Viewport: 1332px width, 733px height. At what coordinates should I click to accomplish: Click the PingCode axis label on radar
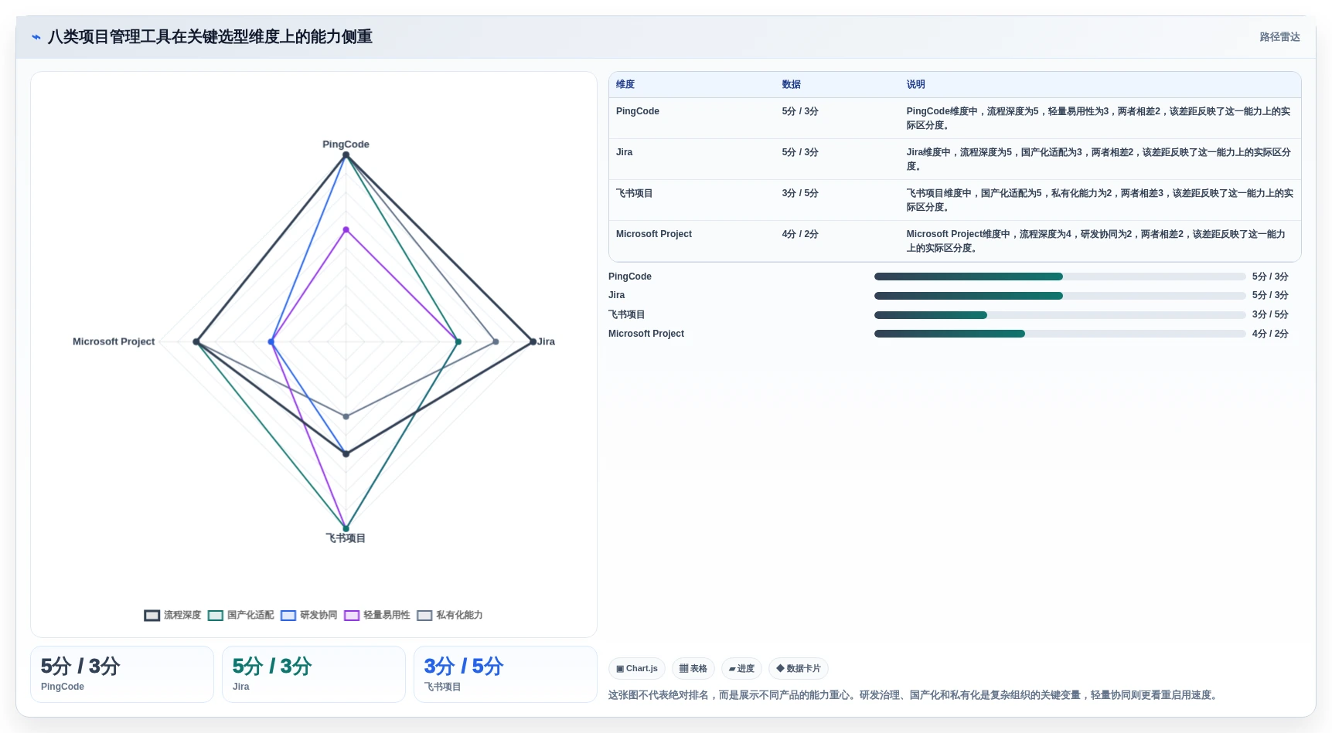[x=346, y=144]
